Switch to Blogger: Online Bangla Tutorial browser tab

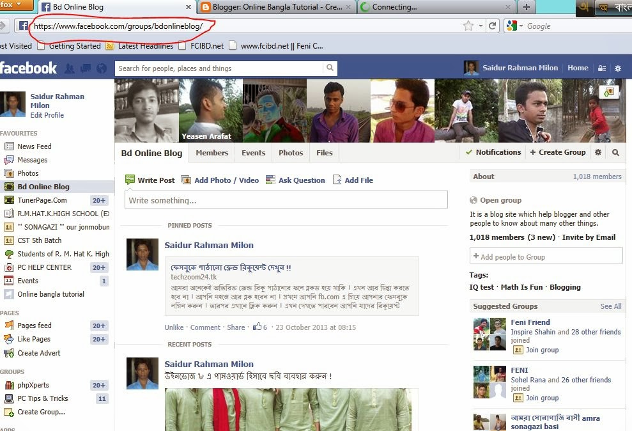[277, 7]
